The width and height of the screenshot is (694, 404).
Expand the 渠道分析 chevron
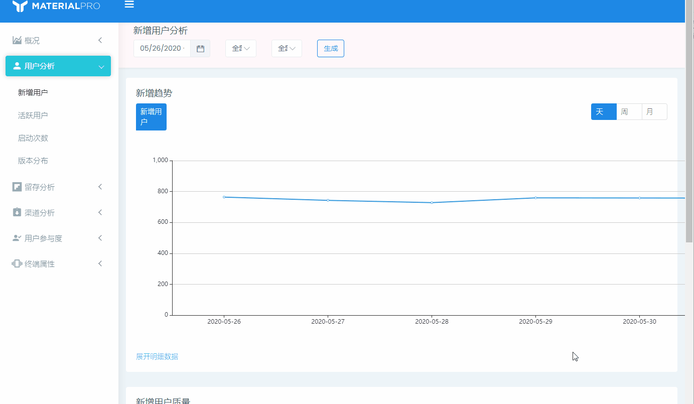click(x=100, y=212)
